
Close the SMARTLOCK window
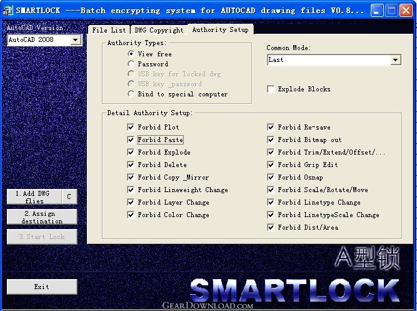(406, 11)
